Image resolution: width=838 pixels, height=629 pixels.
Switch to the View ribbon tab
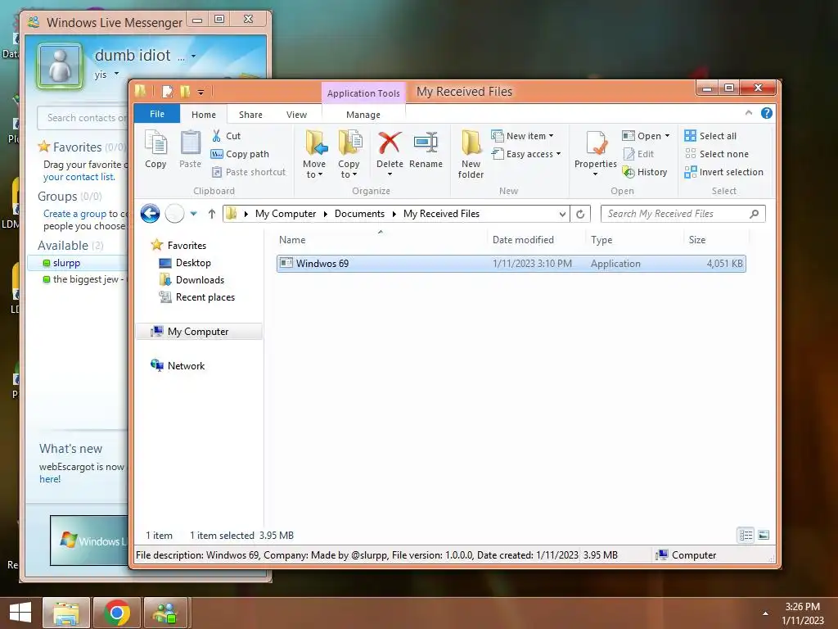(x=296, y=115)
